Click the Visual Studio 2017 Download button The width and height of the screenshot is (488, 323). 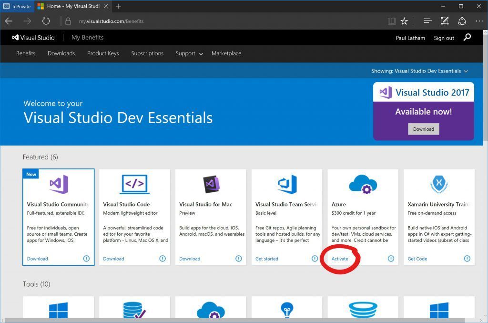click(x=424, y=129)
